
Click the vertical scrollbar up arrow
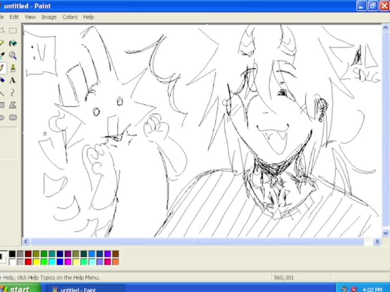click(x=386, y=28)
